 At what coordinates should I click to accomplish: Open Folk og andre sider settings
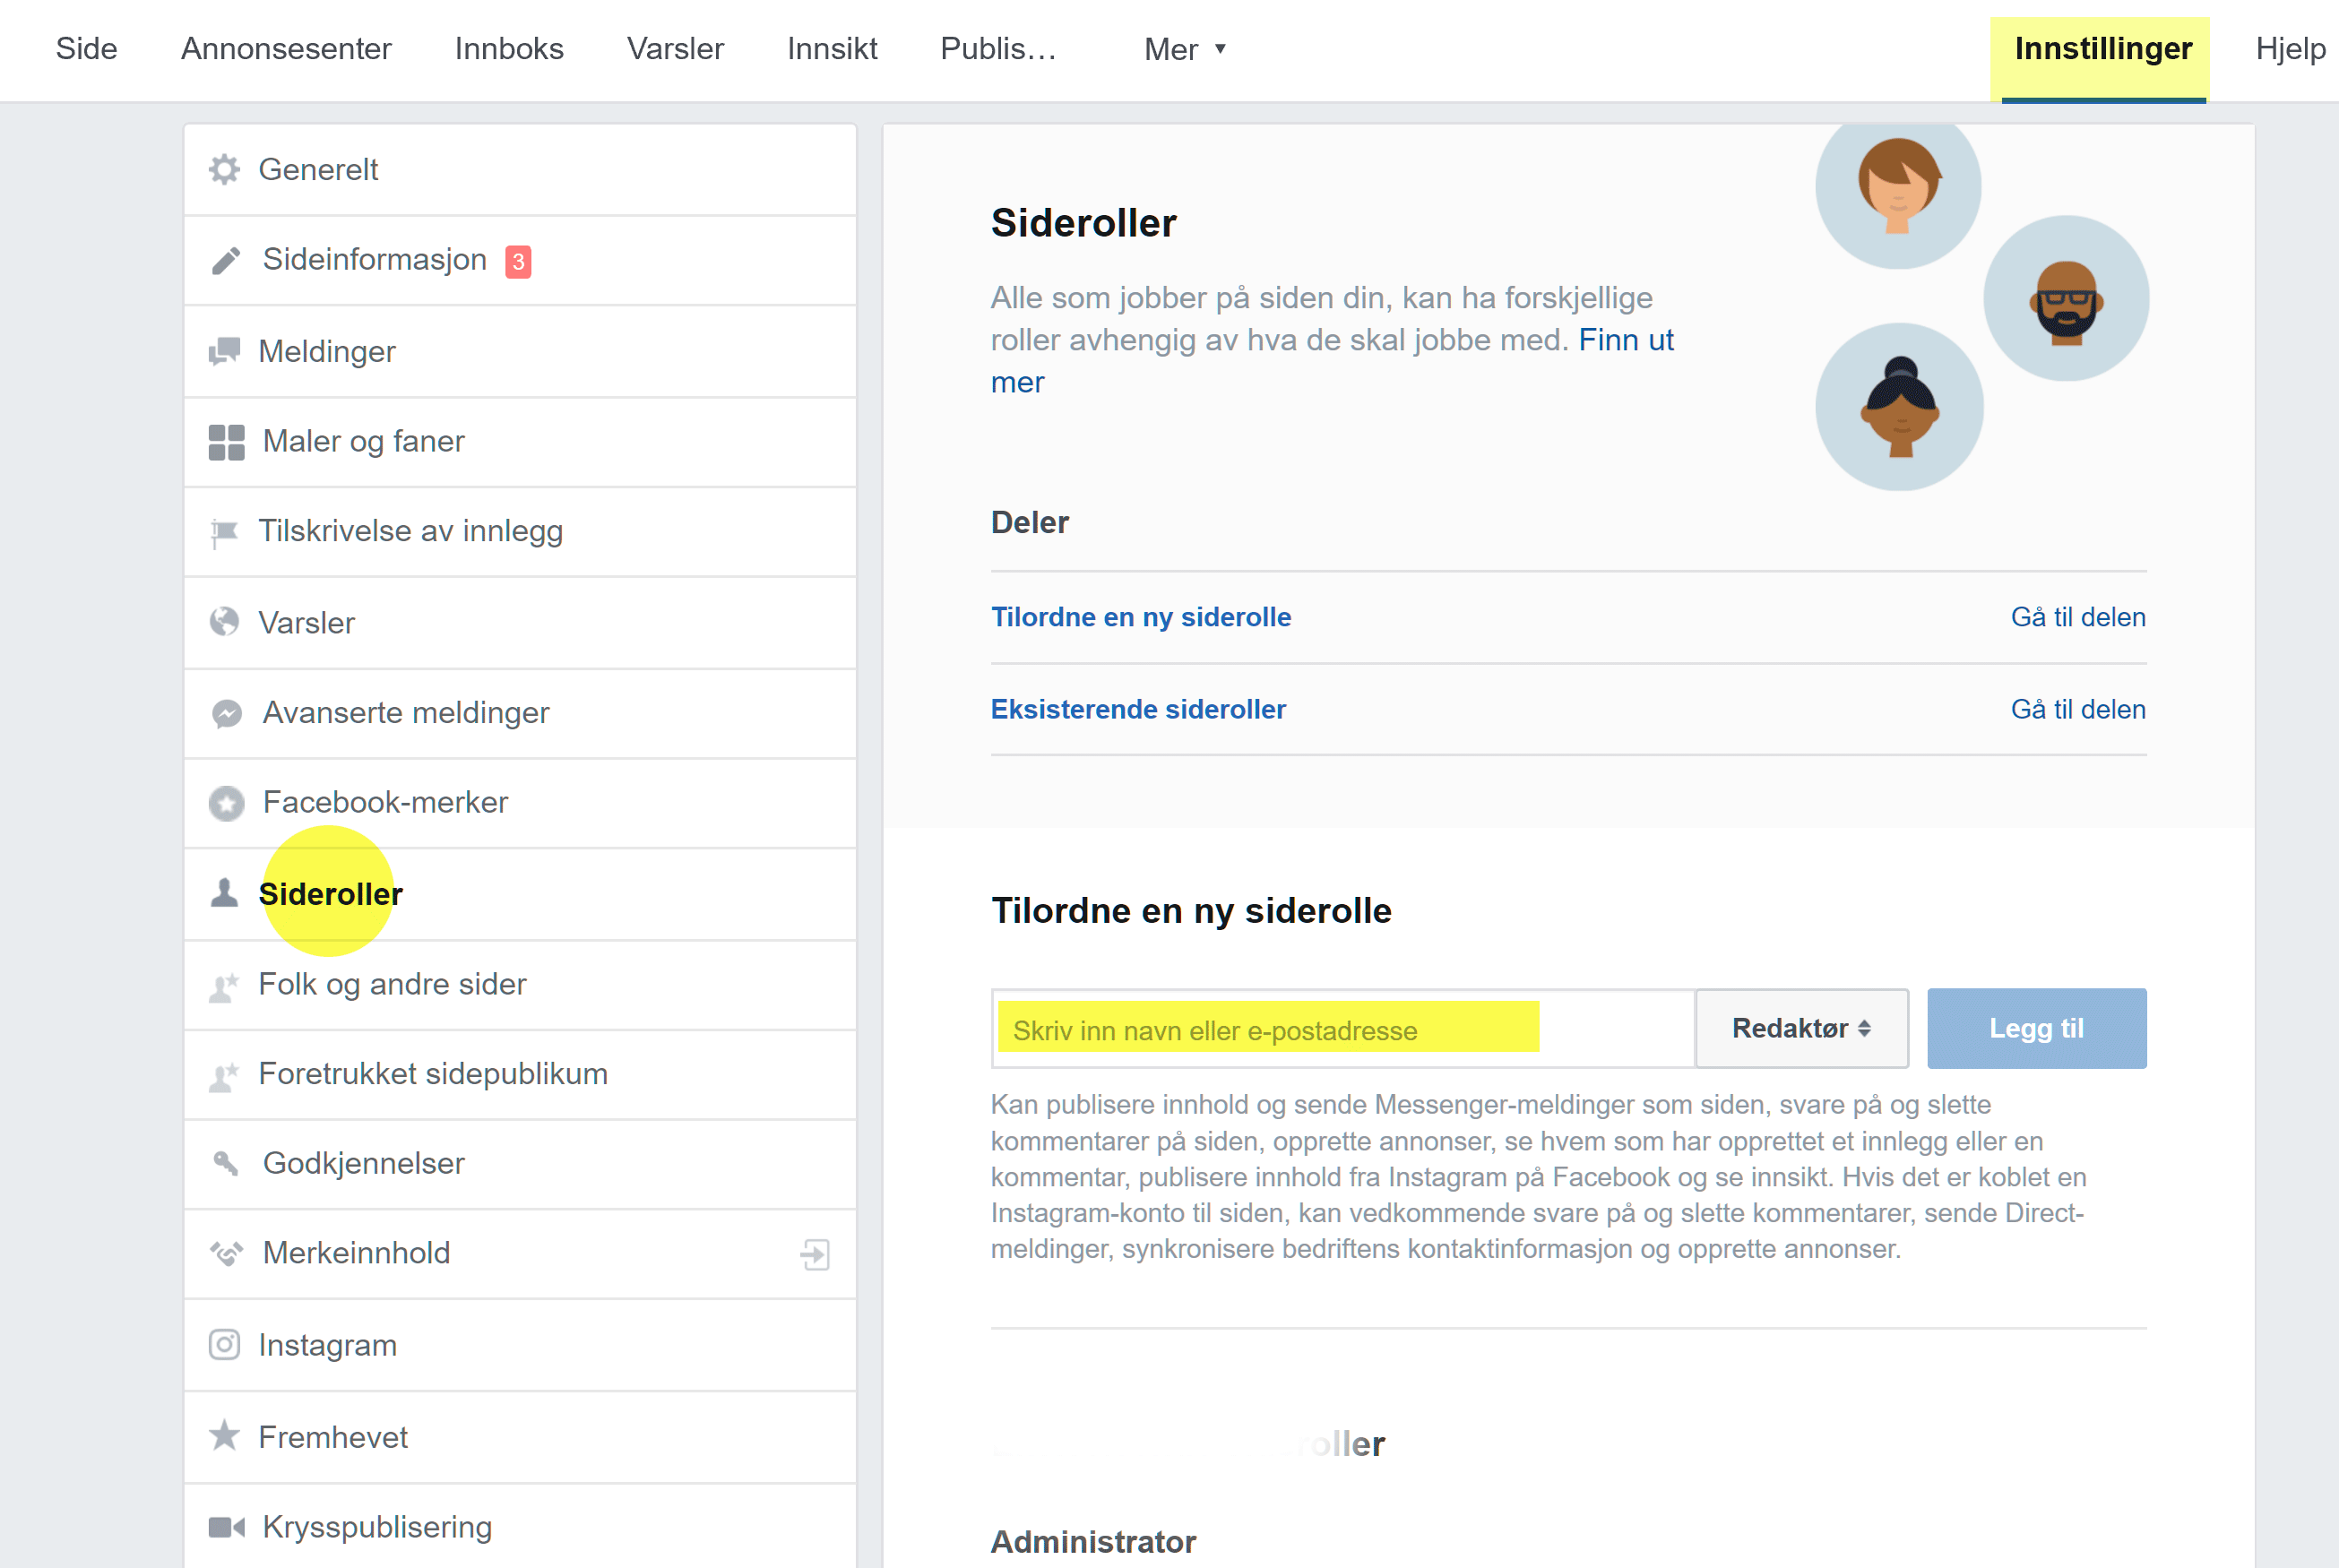[x=520, y=985]
